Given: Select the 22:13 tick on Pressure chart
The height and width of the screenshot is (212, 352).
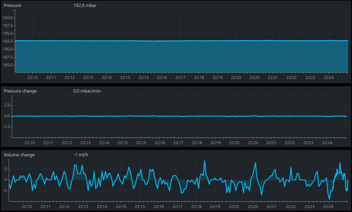Looking at the screenshot, I should [x=88, y=77].
